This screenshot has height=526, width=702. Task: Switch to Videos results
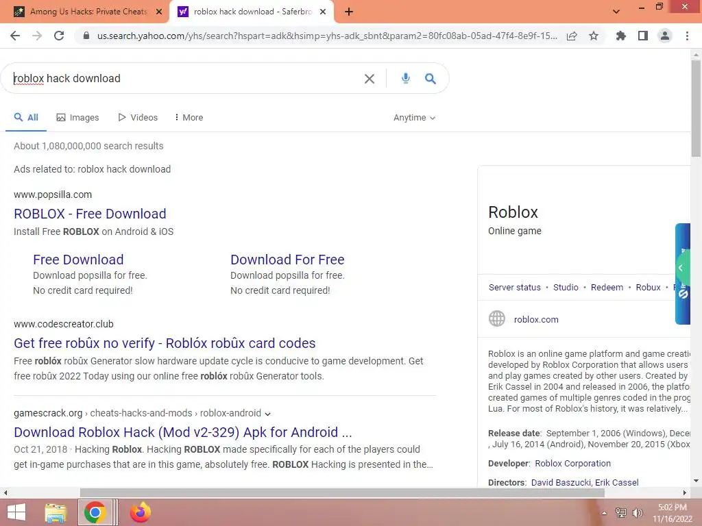[137, 117]
